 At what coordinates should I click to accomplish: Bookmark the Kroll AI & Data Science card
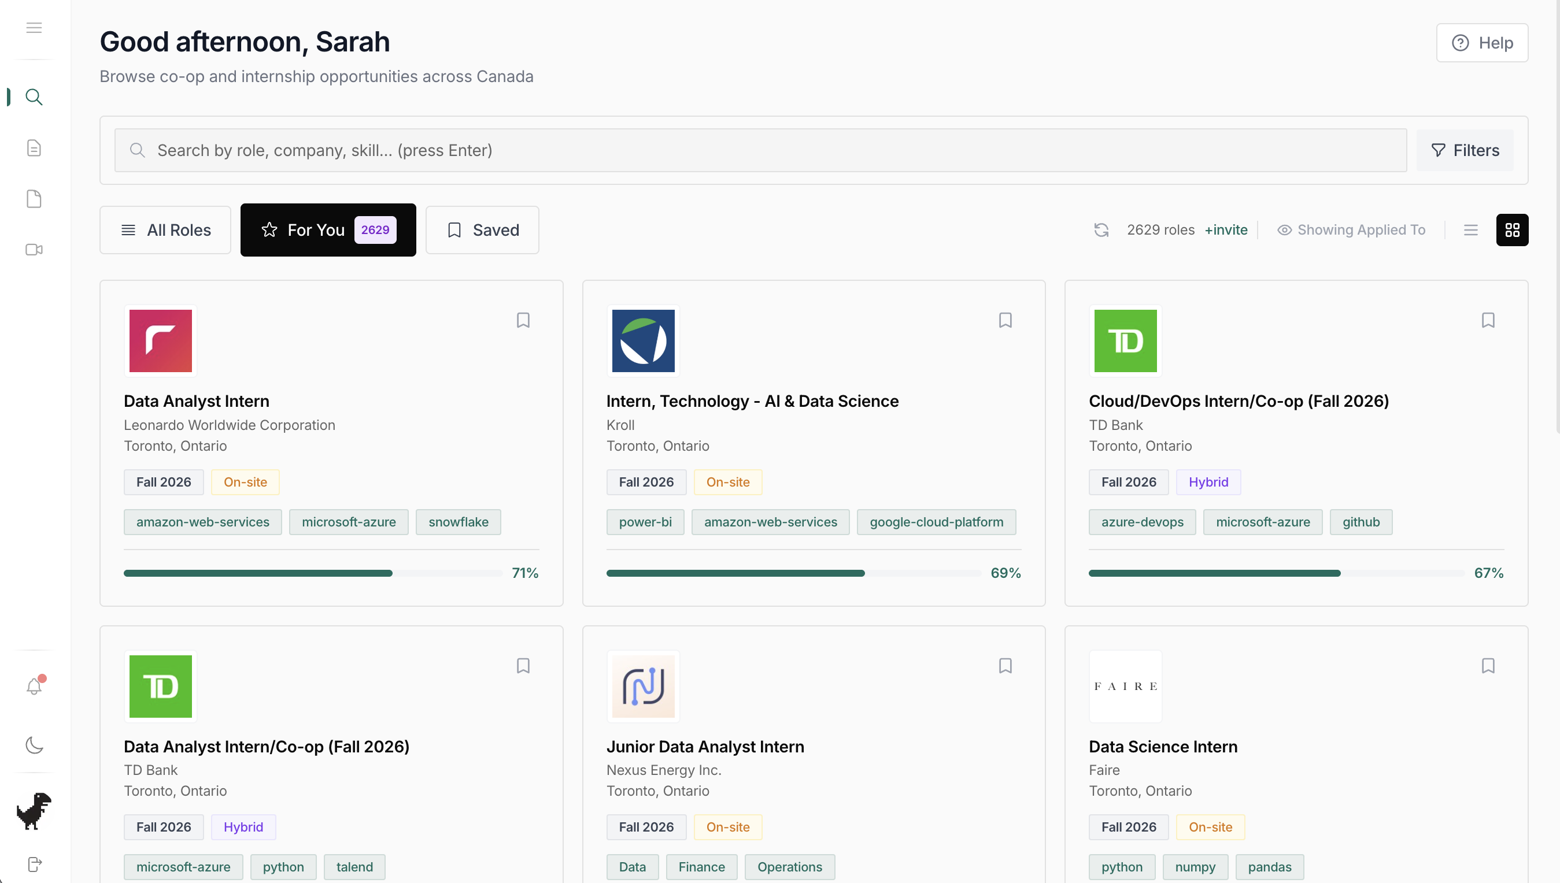coord(1006,320)
